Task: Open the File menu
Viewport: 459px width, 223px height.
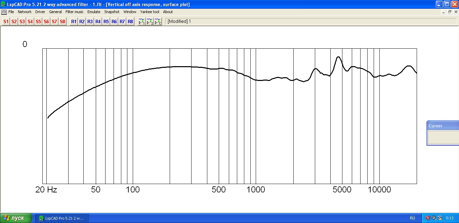Action: click(11, 12)
